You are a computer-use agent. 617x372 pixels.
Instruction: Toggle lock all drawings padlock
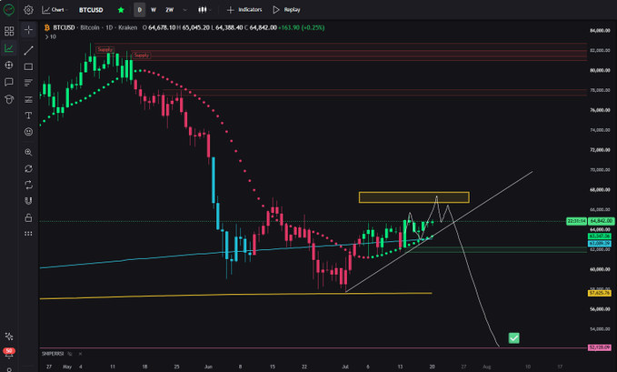click(28, 217)
